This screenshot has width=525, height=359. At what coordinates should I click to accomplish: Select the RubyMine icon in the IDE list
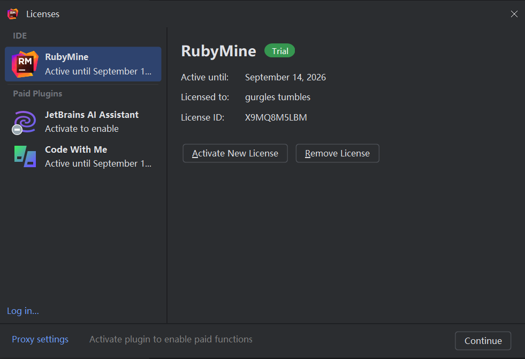click(25, 64)
